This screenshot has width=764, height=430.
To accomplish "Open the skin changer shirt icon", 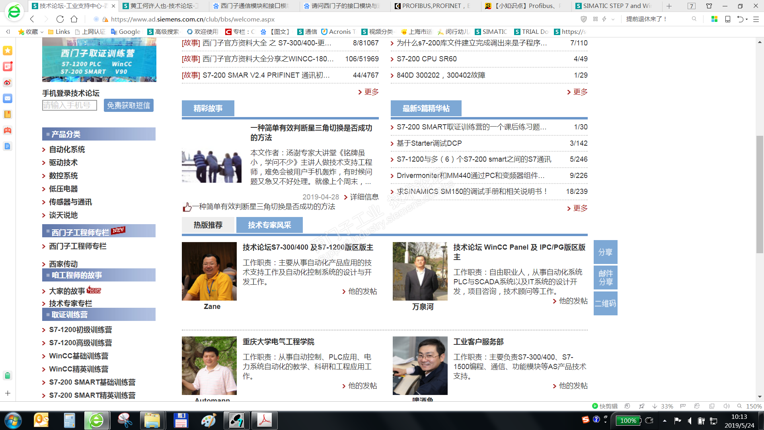I will pos(709,6).
